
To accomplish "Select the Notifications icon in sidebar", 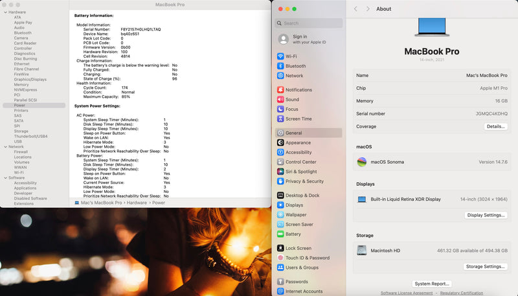I will click(280, 90).
